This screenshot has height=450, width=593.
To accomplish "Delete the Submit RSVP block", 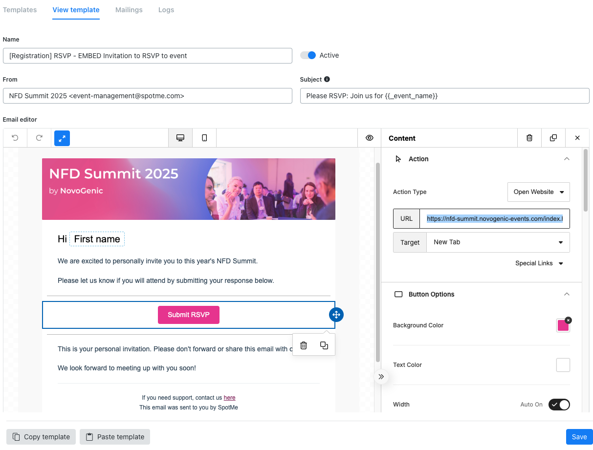I will (x=304, y=345).
